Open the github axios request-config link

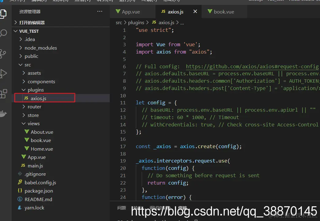(x=252, y=66)
